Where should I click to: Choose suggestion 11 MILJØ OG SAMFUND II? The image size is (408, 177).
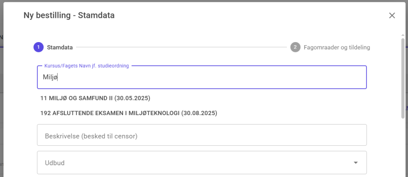pyautogui.click(x=95, y=98)
